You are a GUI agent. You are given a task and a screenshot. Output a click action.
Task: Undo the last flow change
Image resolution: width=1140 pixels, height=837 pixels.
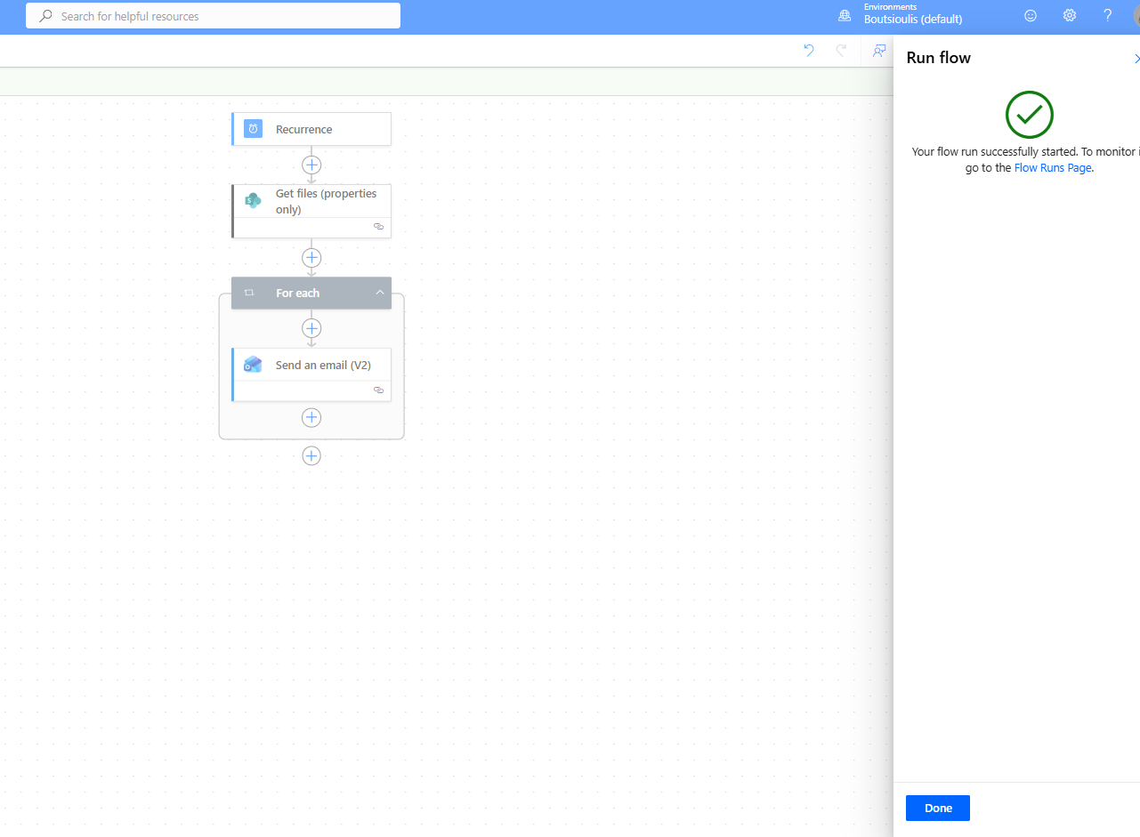point(808,51)
